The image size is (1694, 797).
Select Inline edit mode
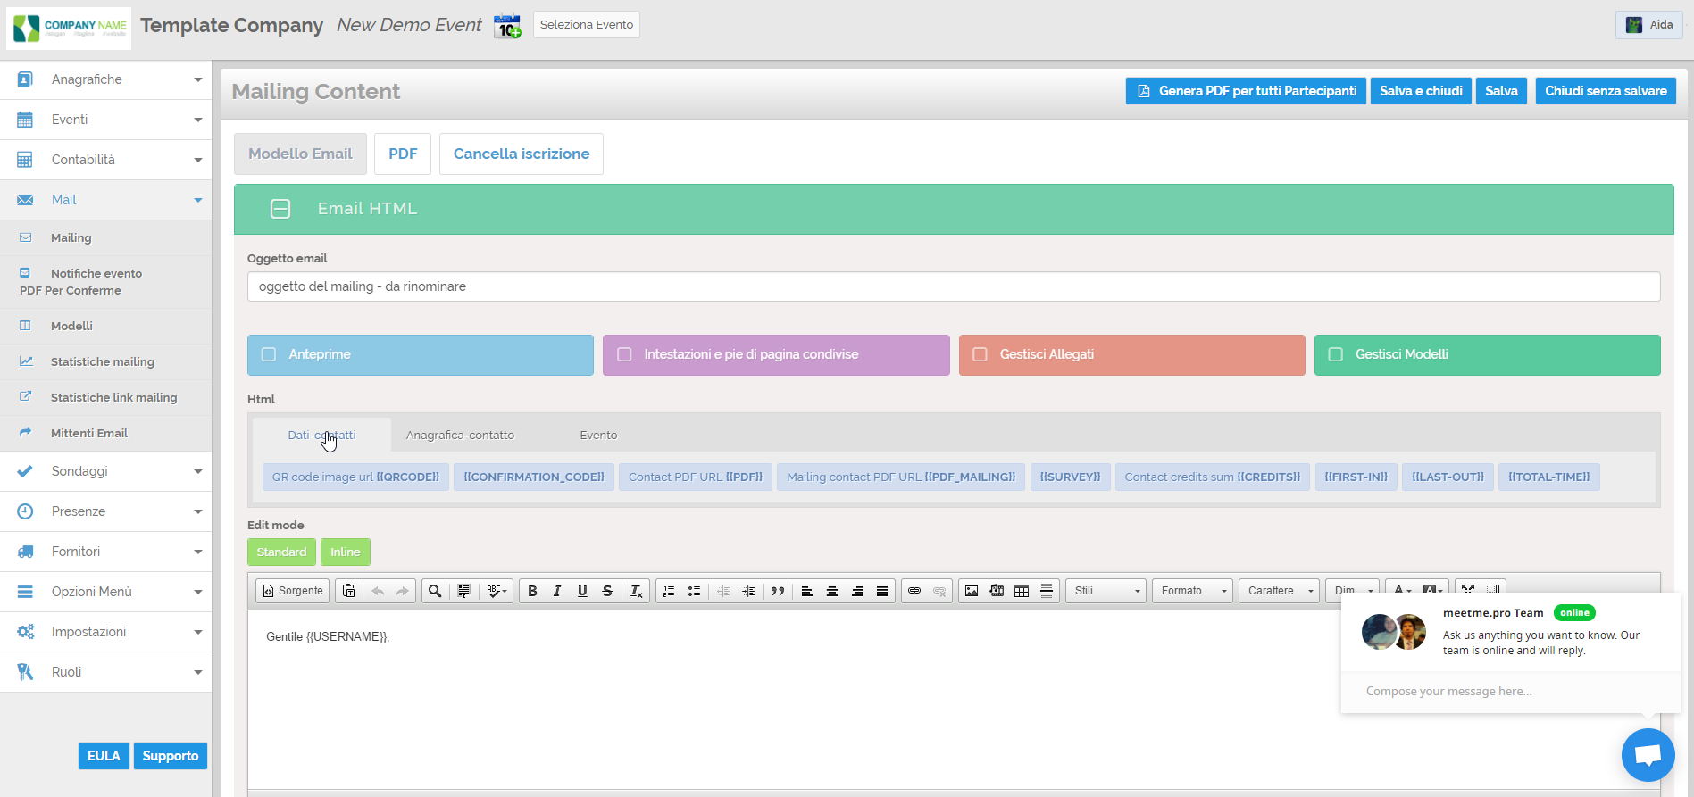coord(346,552)
